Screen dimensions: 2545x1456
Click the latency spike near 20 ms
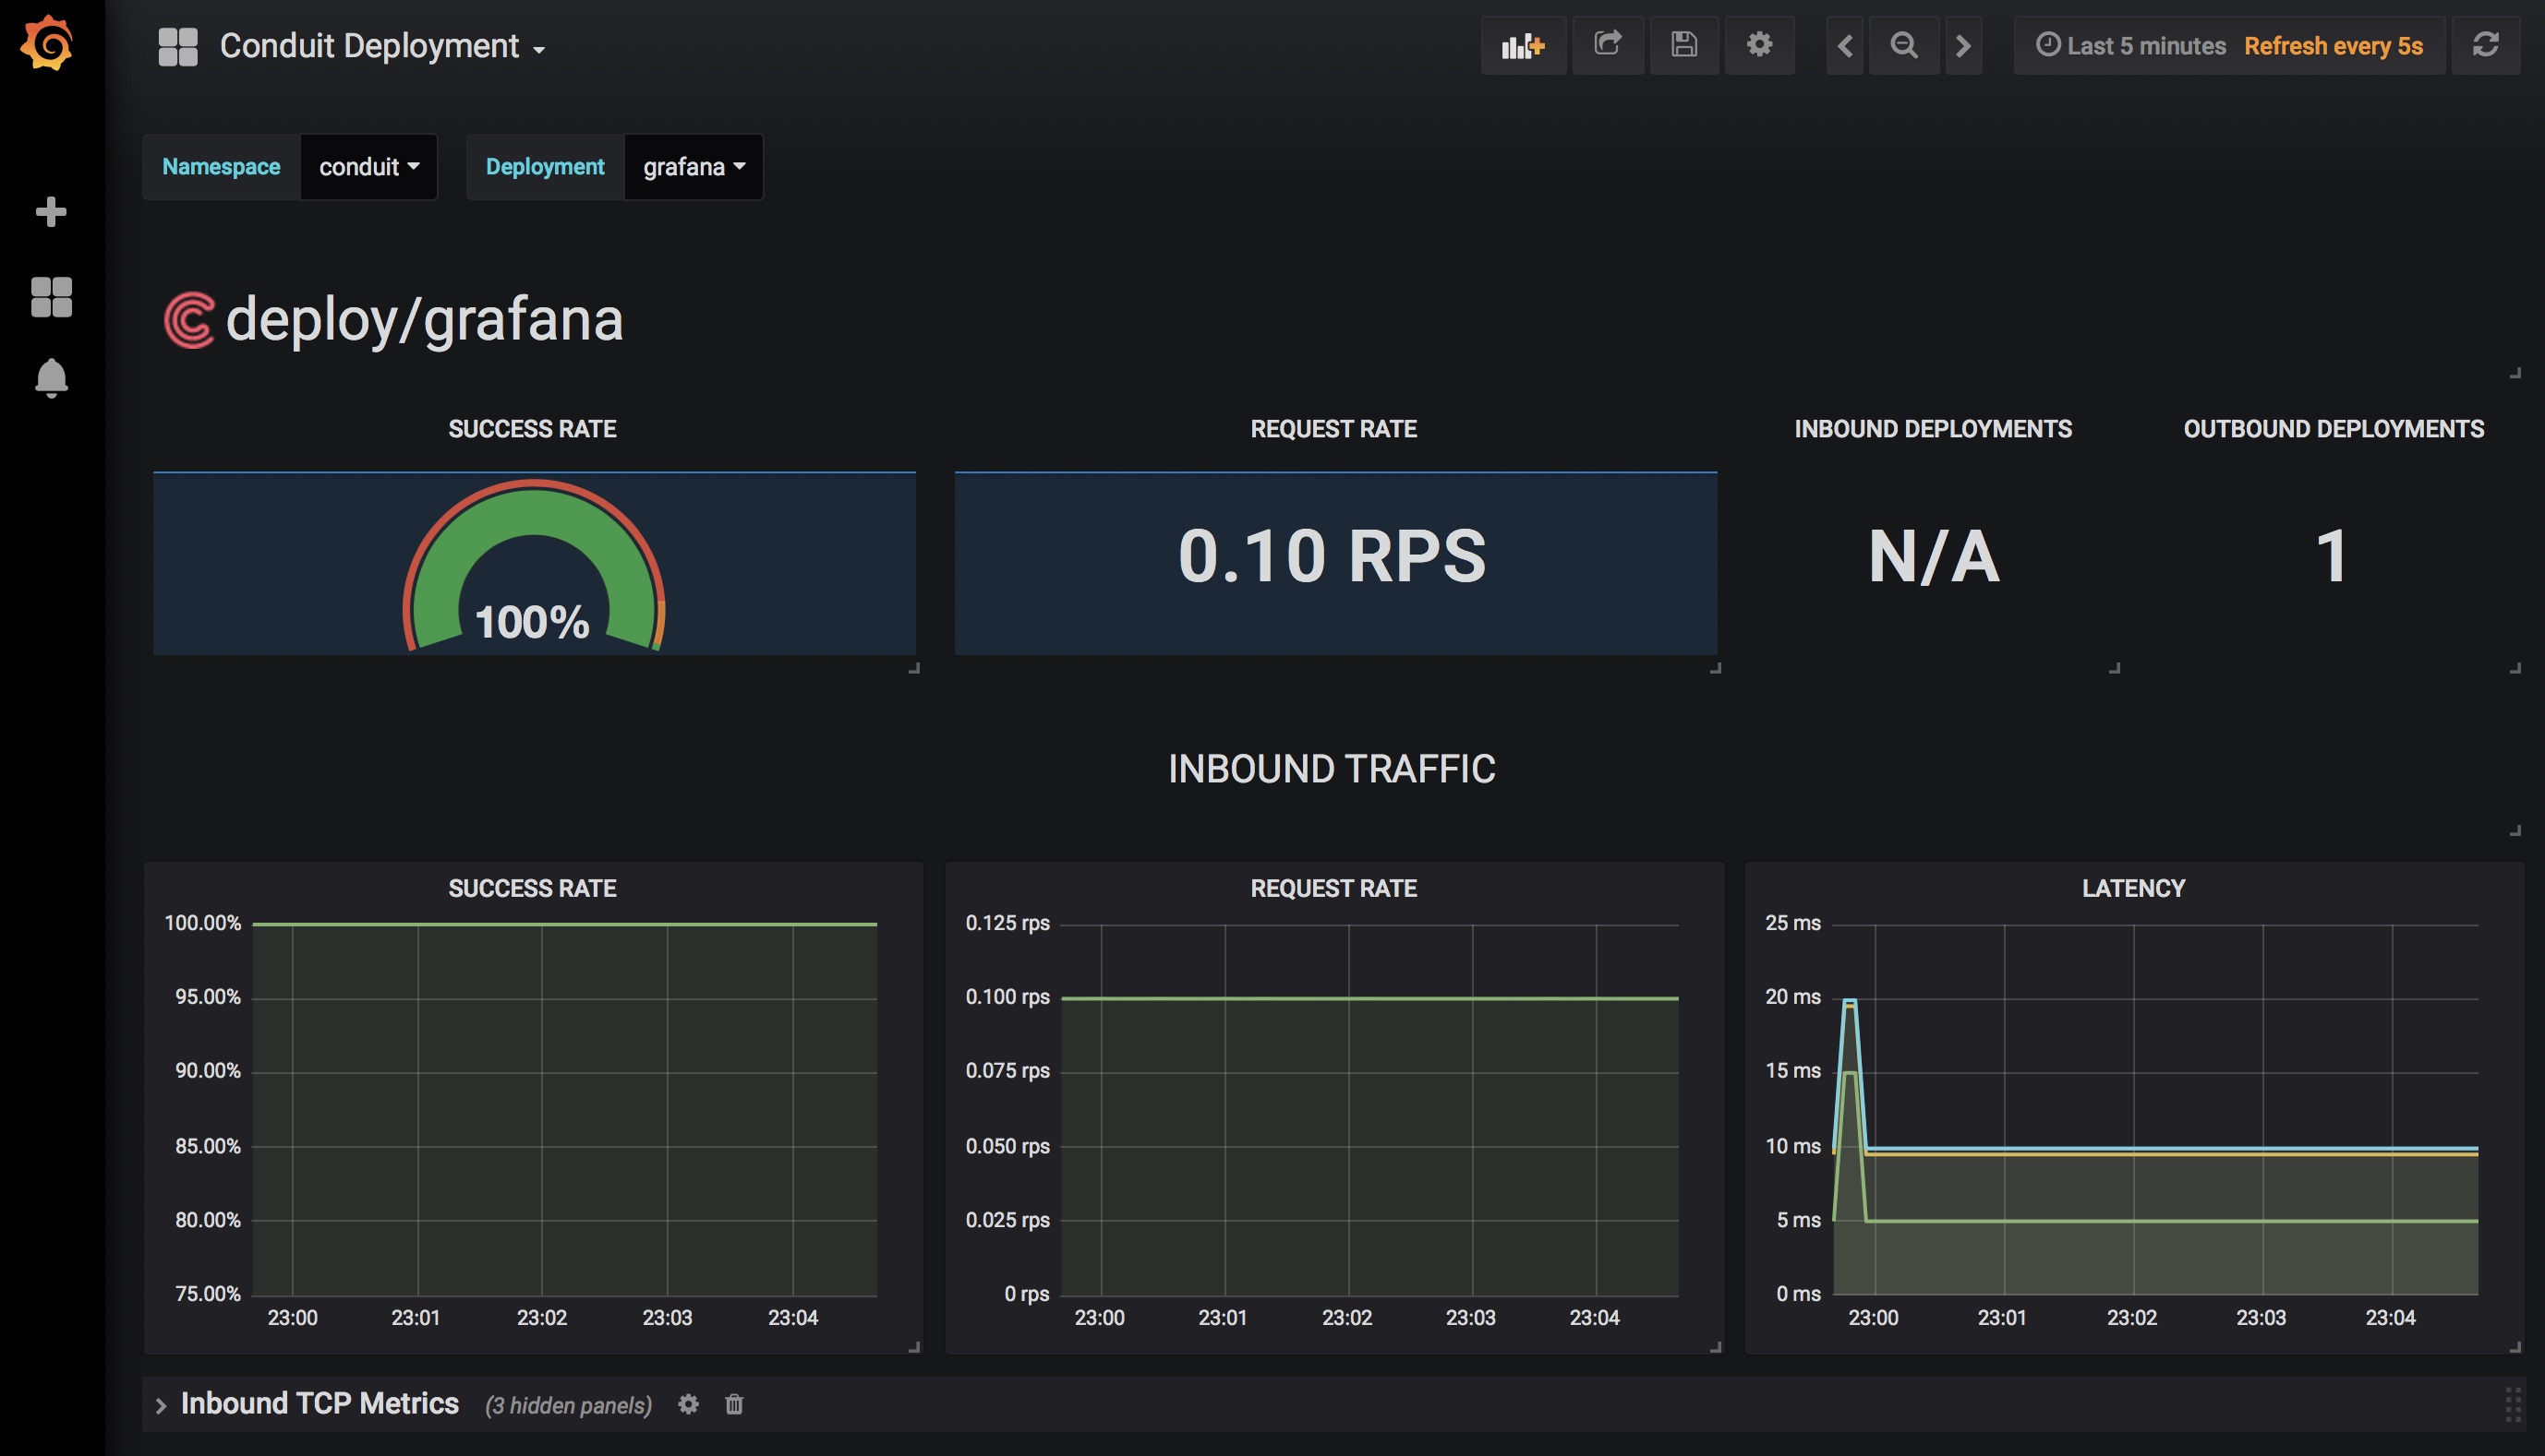click(x=1850, y=1001)
